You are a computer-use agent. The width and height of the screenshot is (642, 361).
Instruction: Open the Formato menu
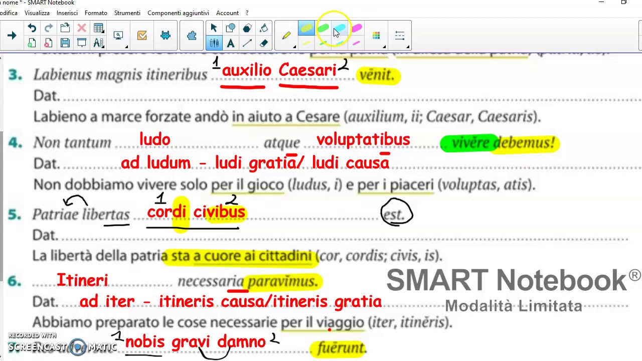click(x=96, y=13)
